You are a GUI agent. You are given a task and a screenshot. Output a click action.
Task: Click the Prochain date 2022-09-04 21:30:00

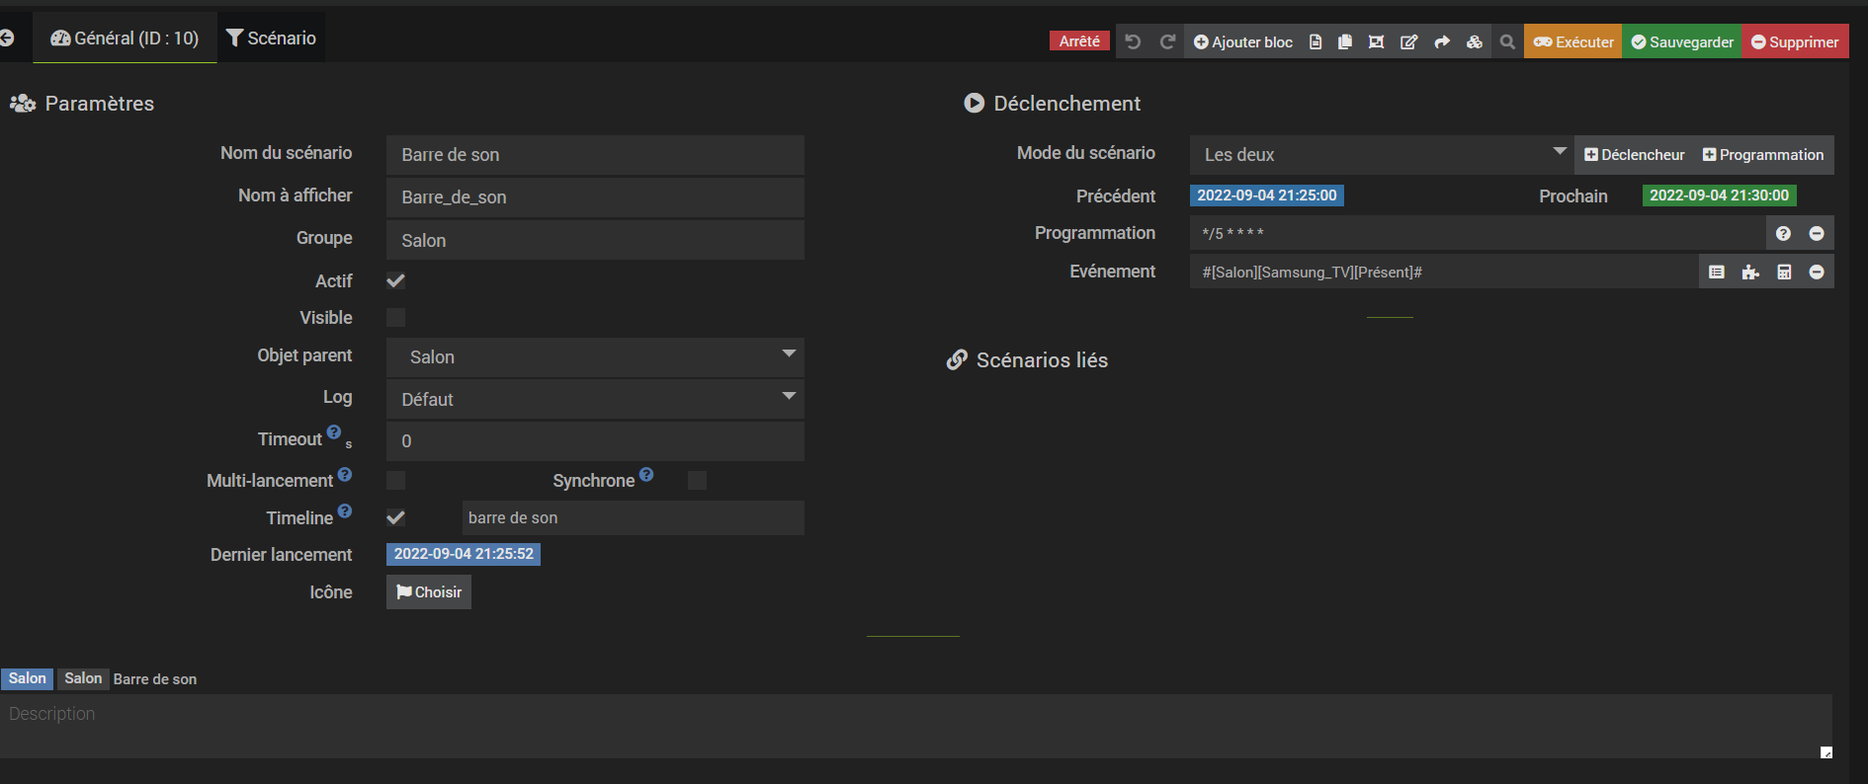[1719, 196]
